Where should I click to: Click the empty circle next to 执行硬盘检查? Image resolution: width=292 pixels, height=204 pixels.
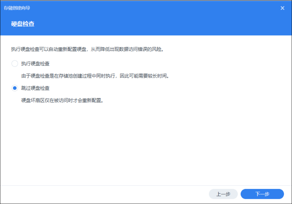(14, 64)
